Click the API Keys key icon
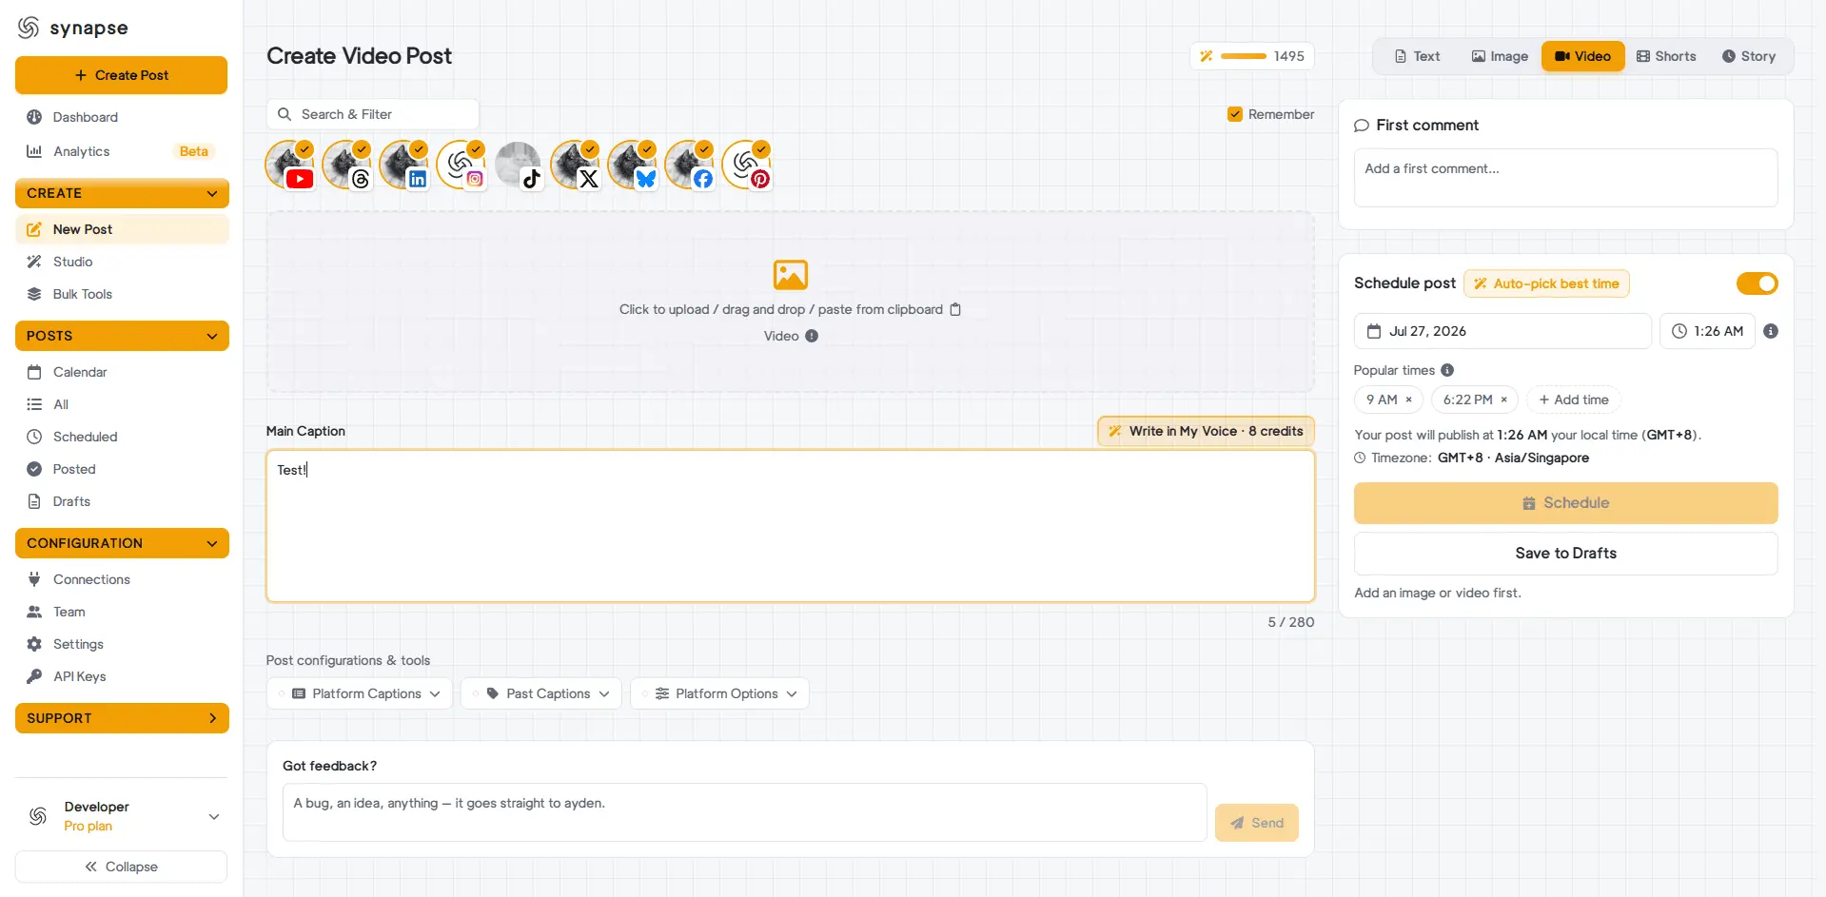 point(34,676)
